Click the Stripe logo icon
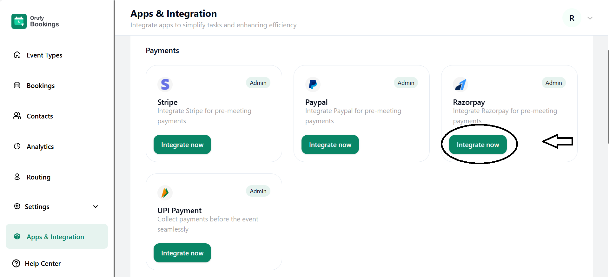Screen dimensions: 609x277 coord(165,84)
